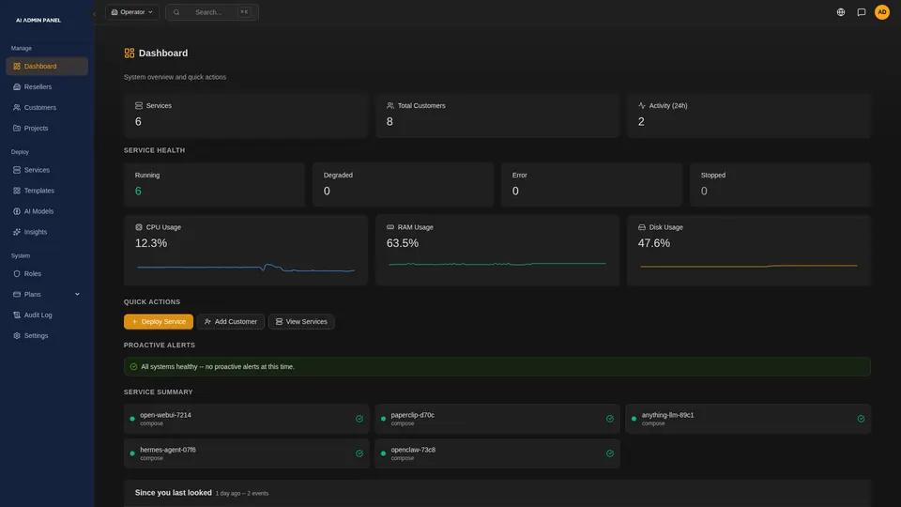The width and height of the screenshot is (901, 507).
Task: Open Templates in the sidebar
Action: (x=47, y=191)
